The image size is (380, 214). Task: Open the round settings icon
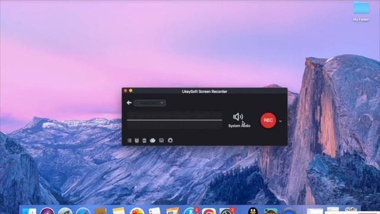170,140
